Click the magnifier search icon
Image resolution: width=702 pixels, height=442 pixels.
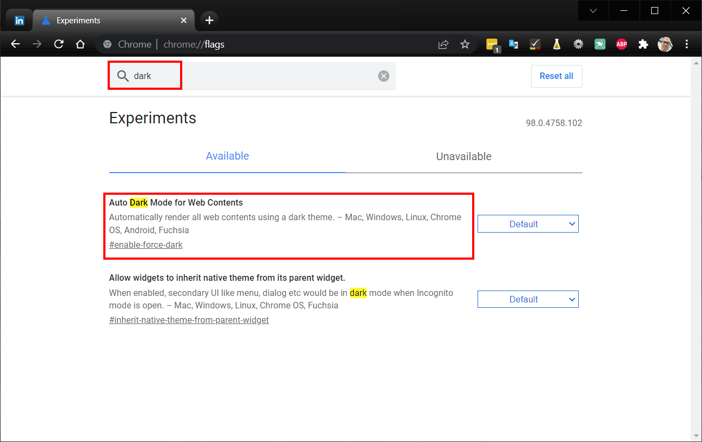coord(123,76)
